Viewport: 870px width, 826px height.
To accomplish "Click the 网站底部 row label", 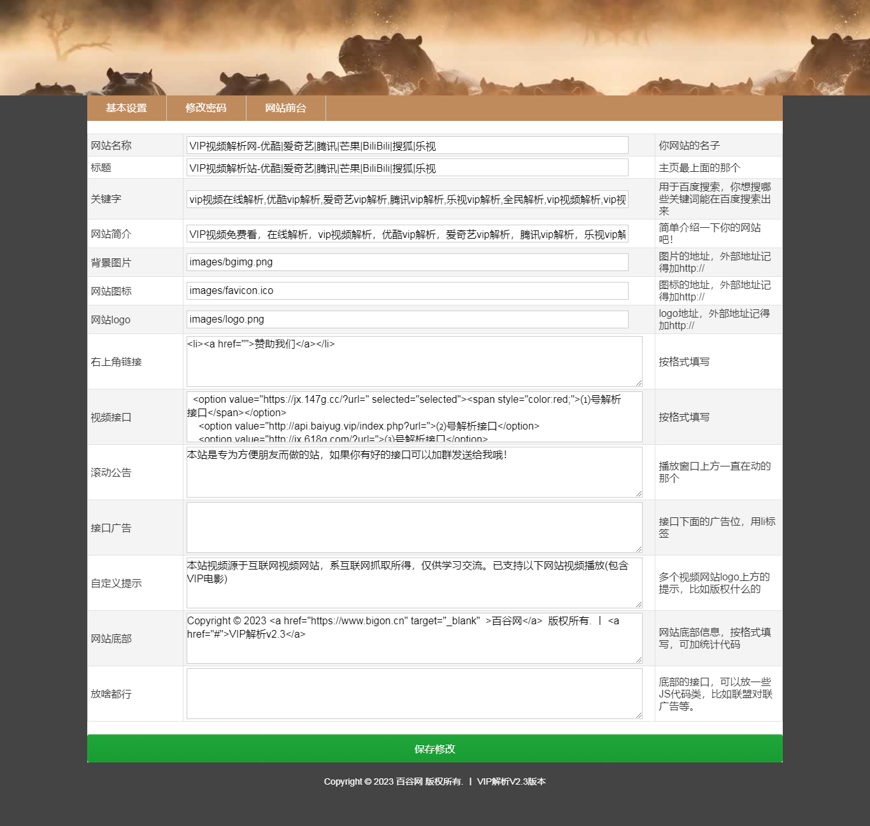I will tap(111, 639).
